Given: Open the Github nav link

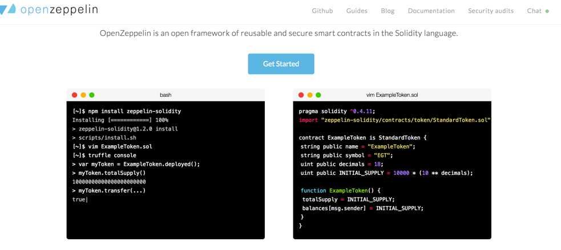Looking at the screenshot, I should (322, 11).
